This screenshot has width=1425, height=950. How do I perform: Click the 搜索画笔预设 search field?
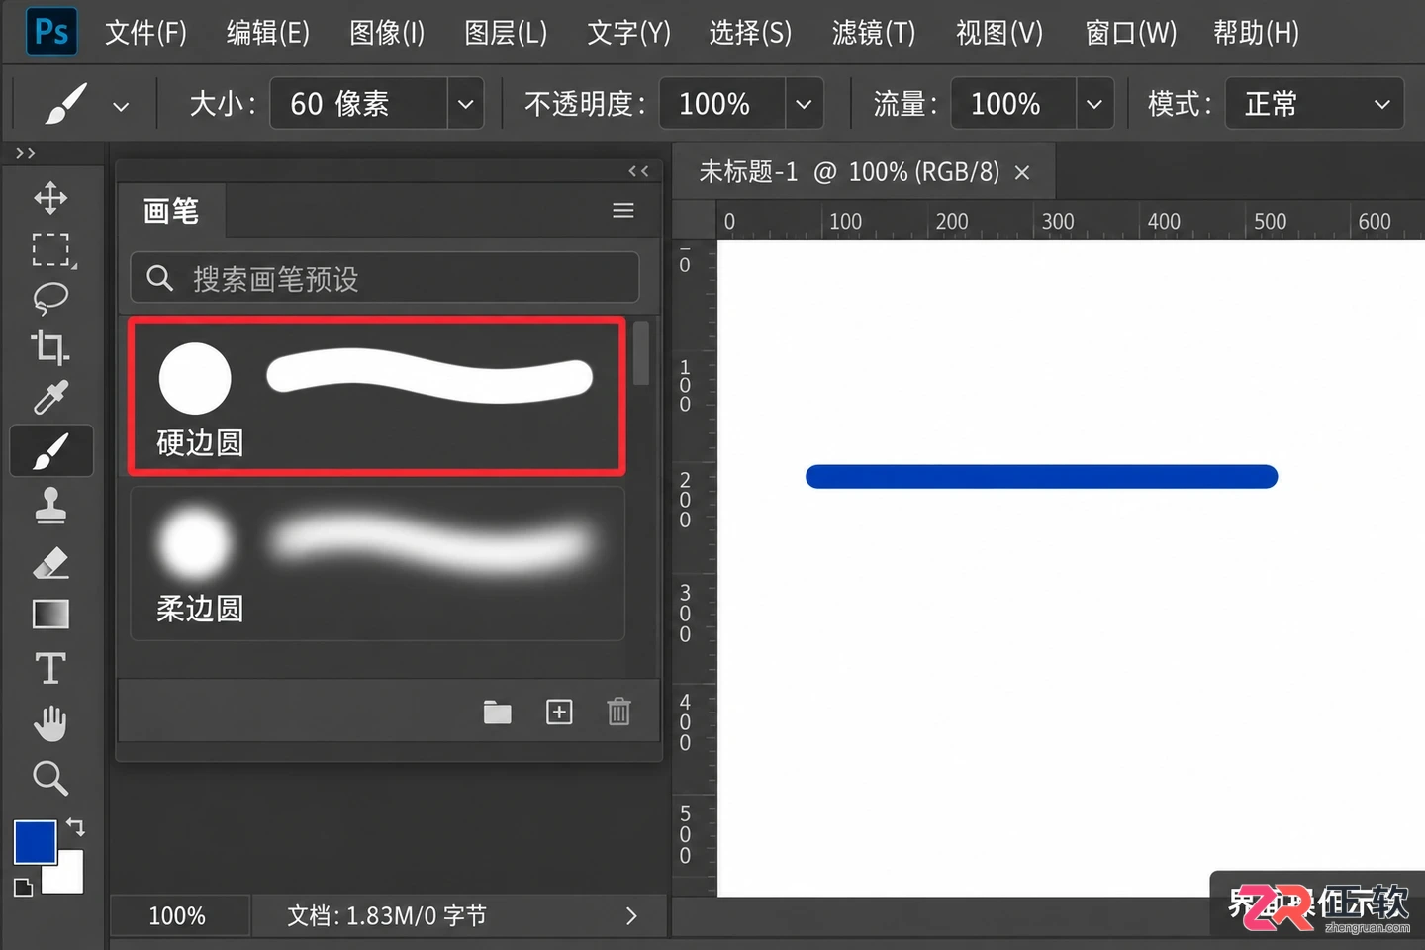[x=385, y=278]
